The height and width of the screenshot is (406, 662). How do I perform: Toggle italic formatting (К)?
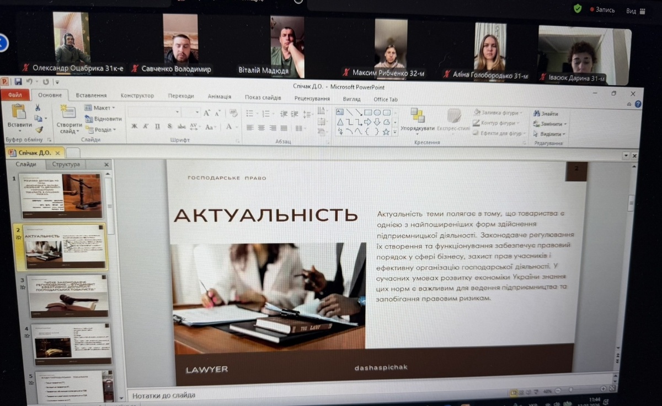tap(146, 127)
